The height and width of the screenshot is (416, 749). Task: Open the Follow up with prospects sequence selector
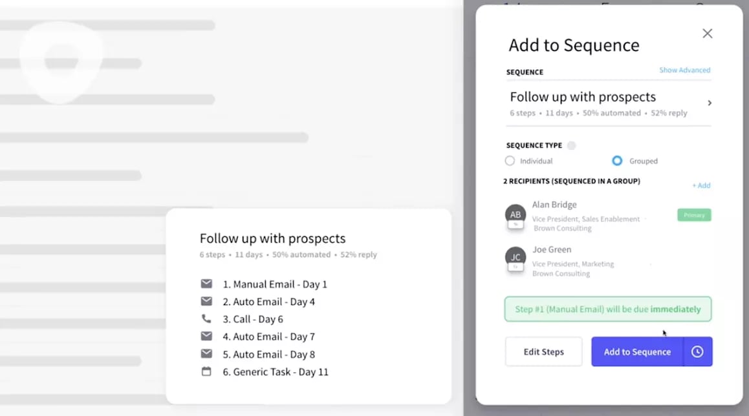[x=609, y=103]
